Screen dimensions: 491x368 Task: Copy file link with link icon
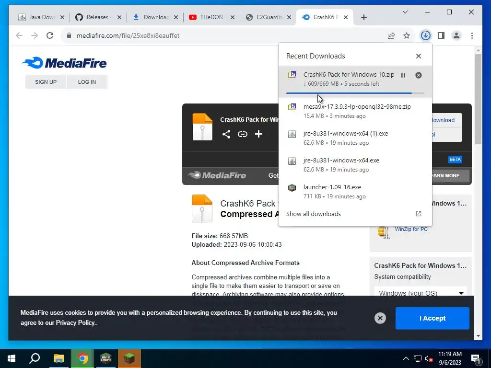[x=242, y=134]
